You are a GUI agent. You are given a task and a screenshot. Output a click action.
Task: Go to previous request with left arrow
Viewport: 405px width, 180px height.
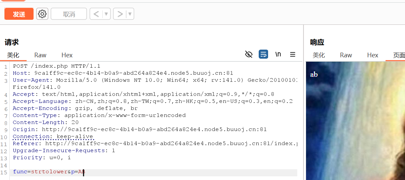(96, 14)
